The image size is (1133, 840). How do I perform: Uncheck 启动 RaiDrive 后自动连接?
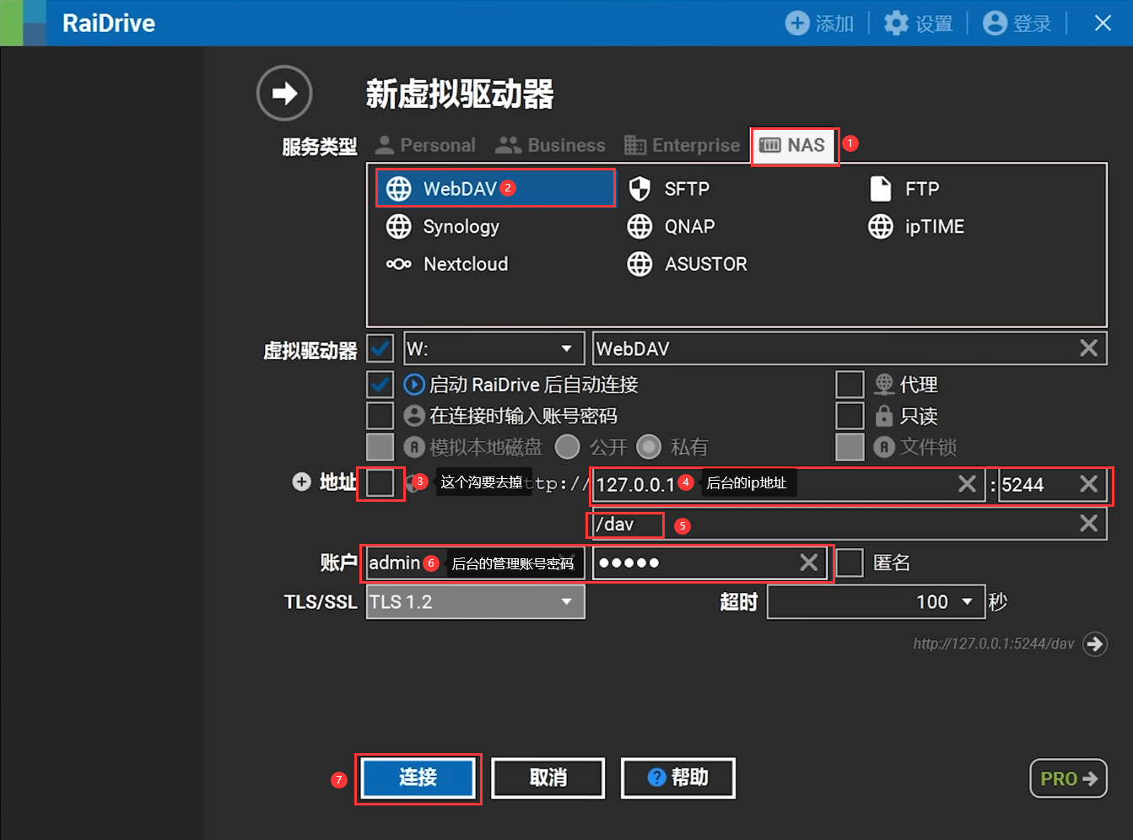pos(380,385)
